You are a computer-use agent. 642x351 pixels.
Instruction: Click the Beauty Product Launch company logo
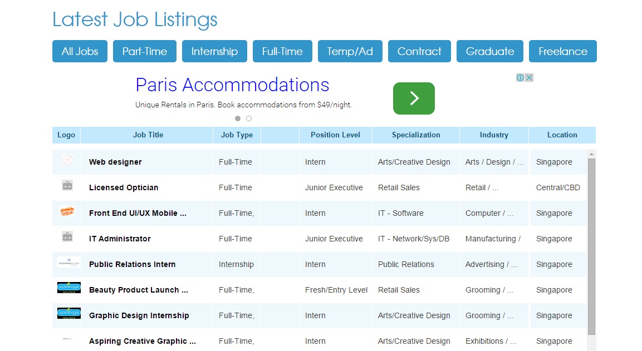pos(68,288)
